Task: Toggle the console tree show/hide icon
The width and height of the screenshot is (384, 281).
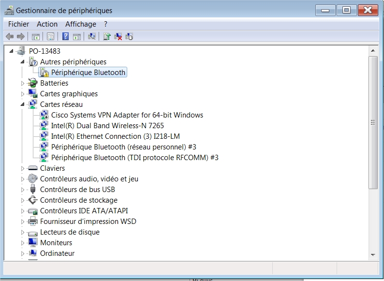Action: [x=35, y=37]
